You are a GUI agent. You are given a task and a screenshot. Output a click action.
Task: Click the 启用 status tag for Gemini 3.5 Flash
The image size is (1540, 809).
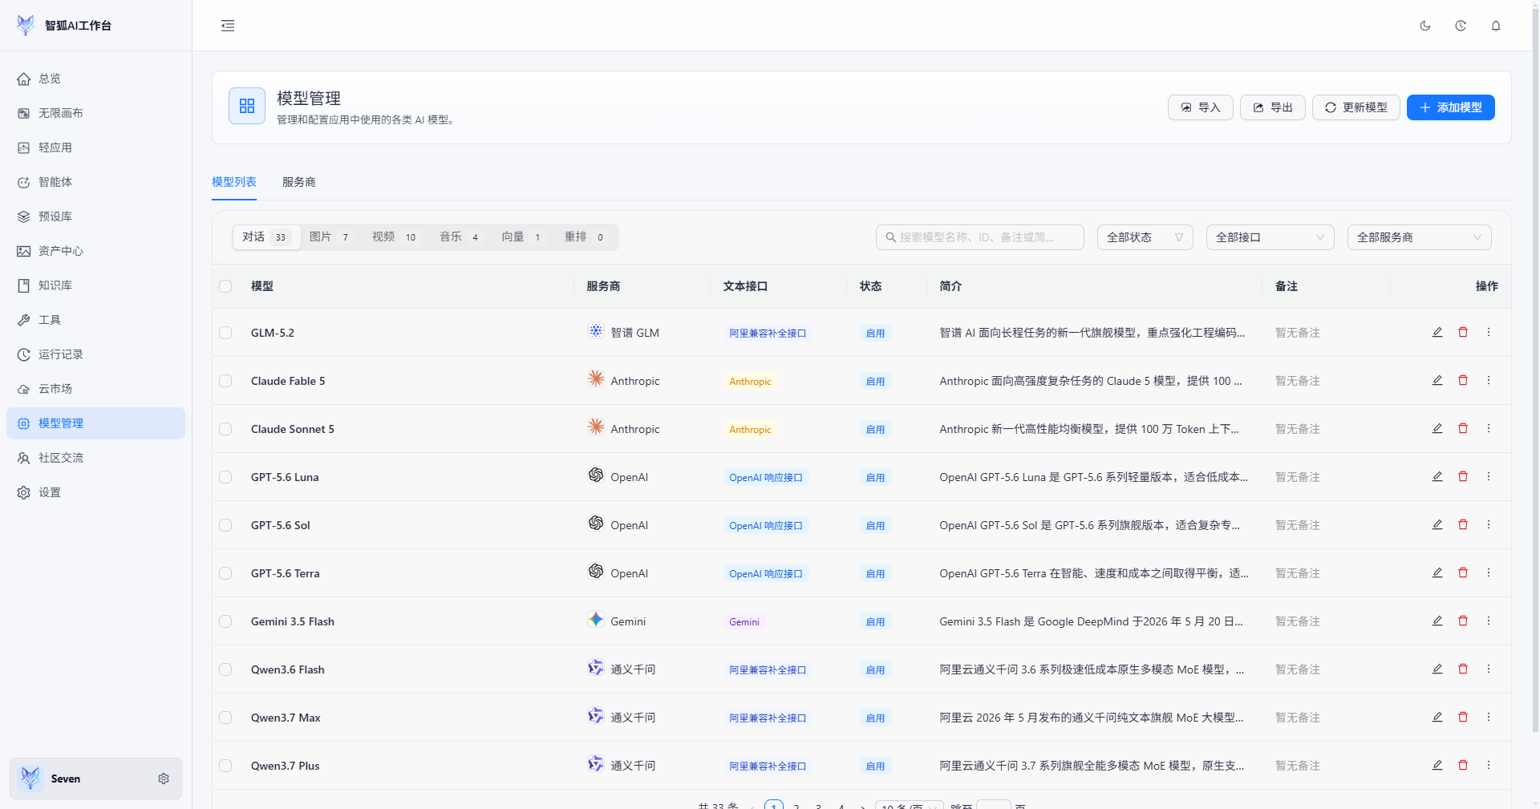(x=875, y=621)
